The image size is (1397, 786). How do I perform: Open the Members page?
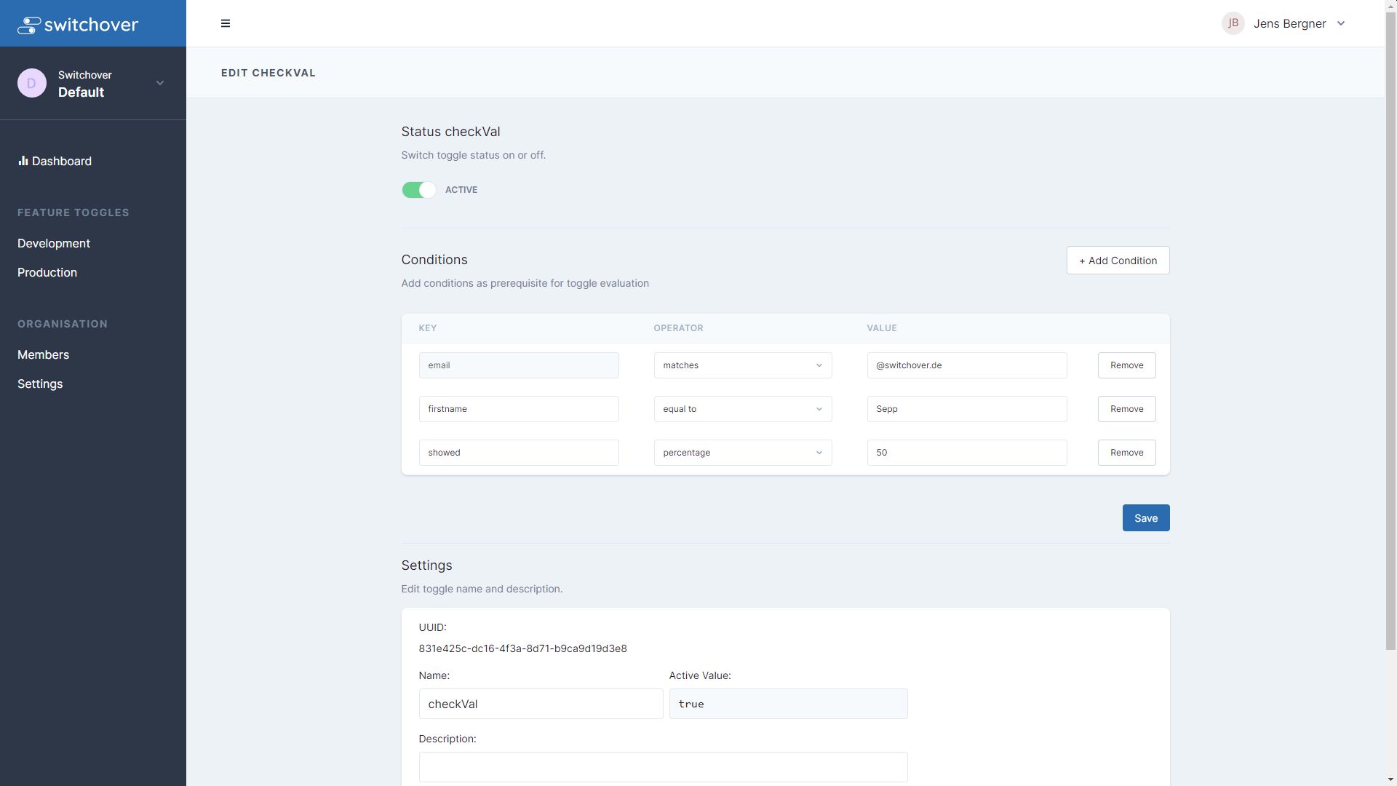[44, 354]
